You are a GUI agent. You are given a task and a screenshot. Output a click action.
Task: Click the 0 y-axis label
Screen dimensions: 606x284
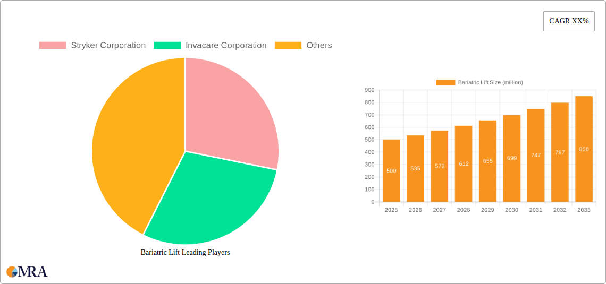click(373, 202)
